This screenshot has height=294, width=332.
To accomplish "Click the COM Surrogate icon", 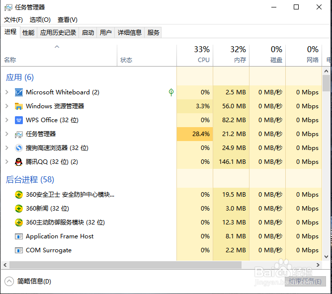I will (x=18, y=250).
